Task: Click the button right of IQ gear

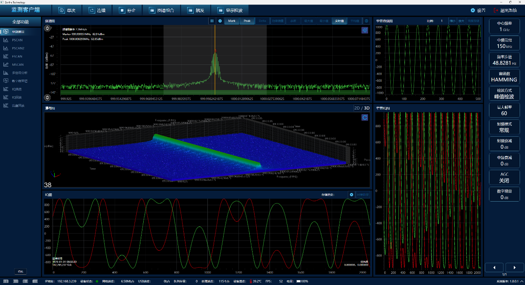Action: point(363,194)
